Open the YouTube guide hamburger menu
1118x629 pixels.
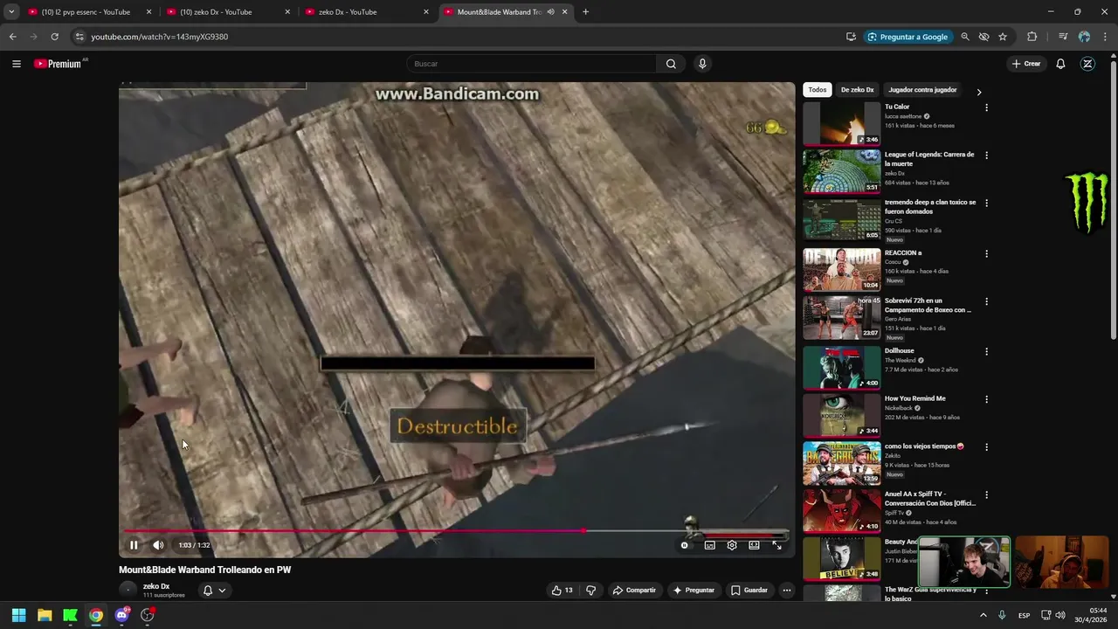(16, 64)
